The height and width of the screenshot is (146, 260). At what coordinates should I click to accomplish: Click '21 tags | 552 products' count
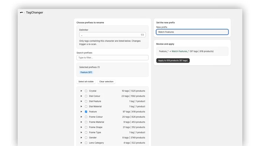(x=134, y=127)
